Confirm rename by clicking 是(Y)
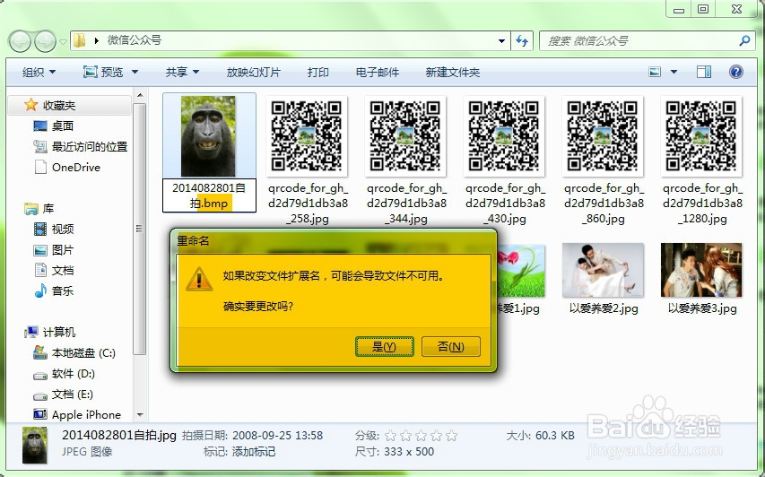Screen dimensions: 765x477 385,346
